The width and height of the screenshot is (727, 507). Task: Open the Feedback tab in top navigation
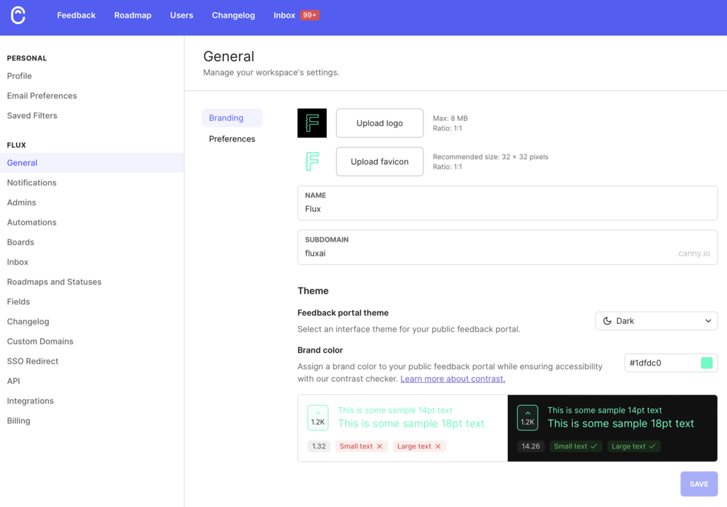tap(76, 15)
